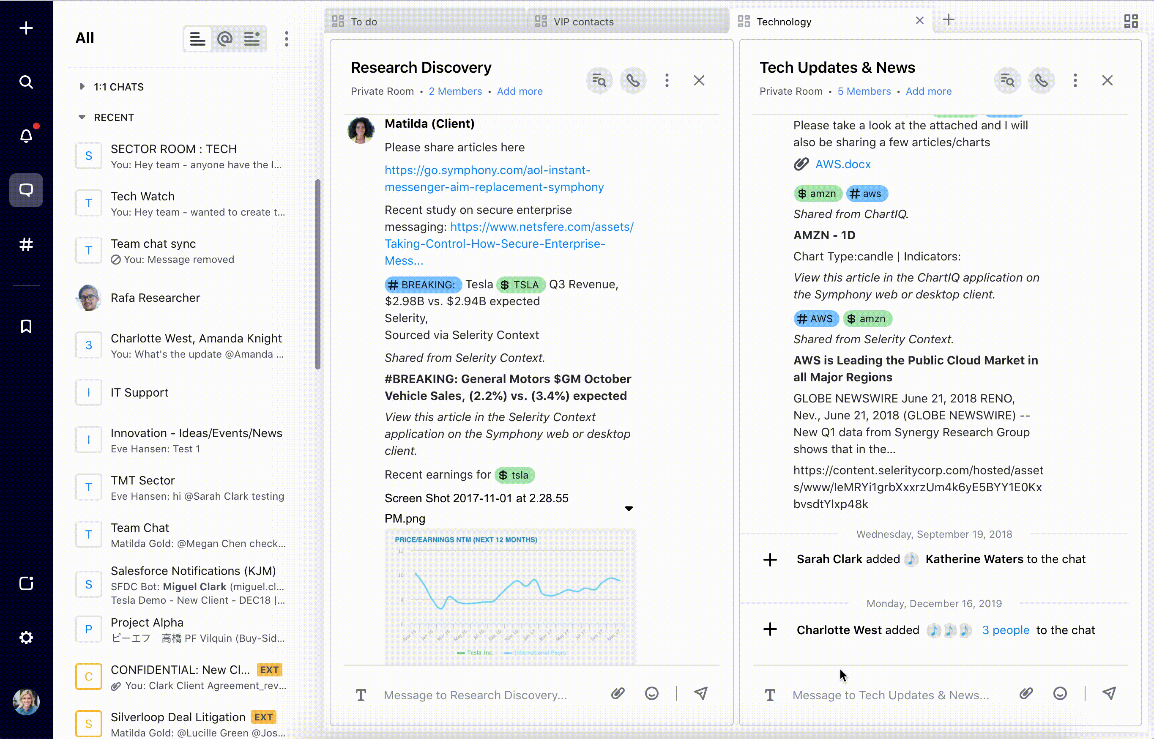Image resolution: width=1154 pixels, height=739 pixels.
Task: Click the chat list vertical scrollbar
Action: click(317, 274)
